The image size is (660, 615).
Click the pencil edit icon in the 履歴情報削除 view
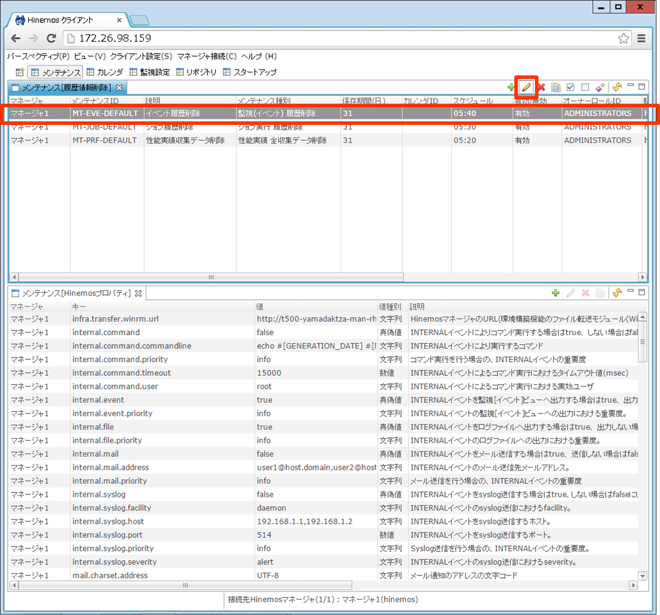tap(526, 87)
